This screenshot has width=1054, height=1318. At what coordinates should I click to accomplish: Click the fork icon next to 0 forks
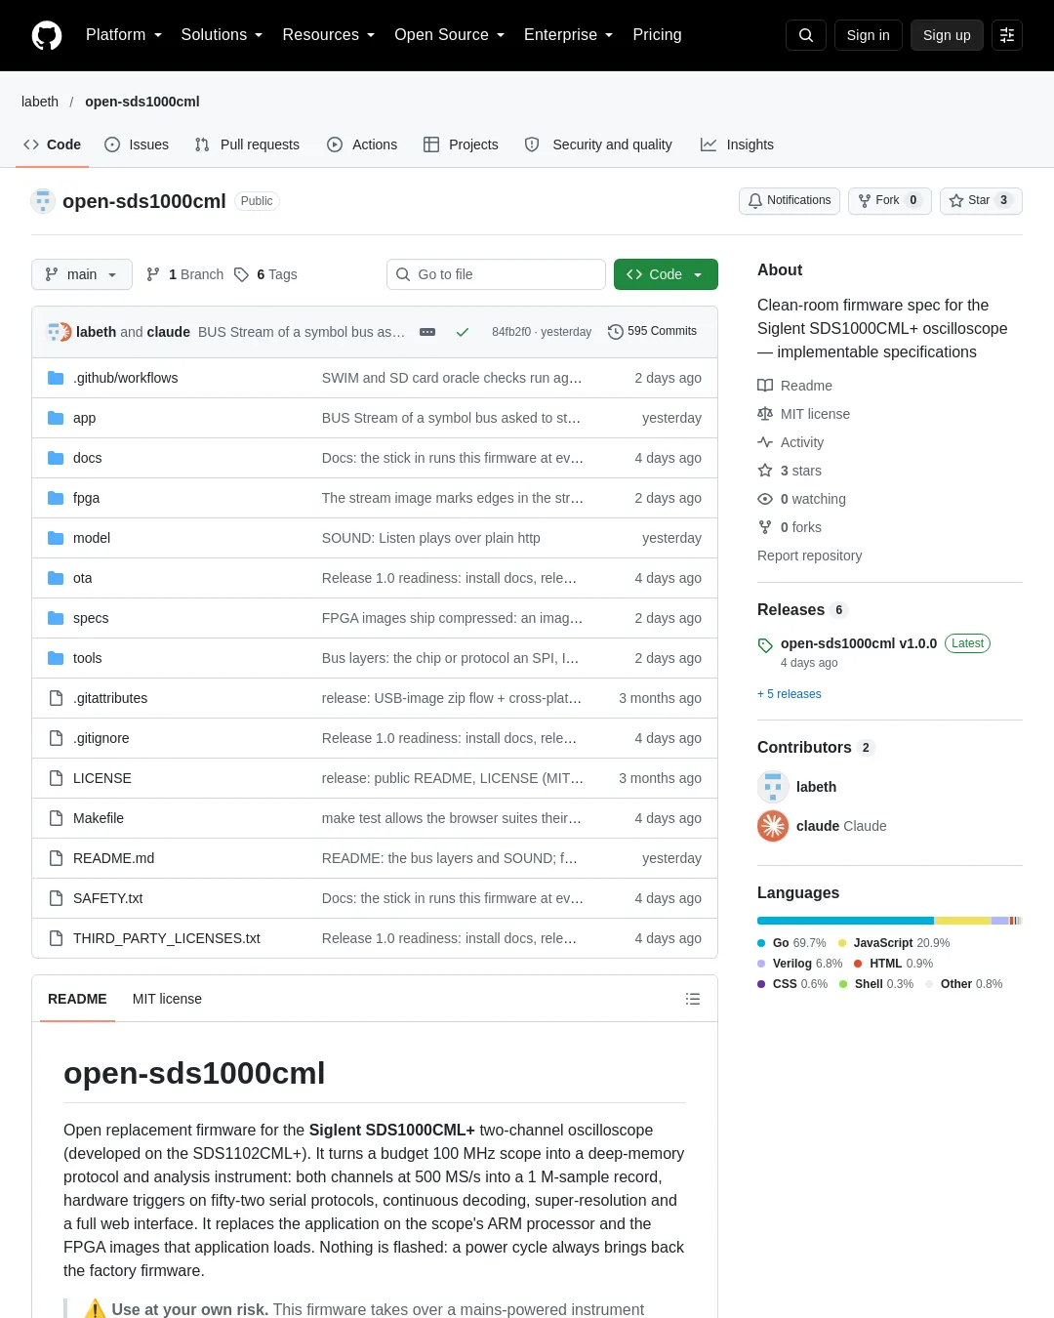(x=765, y=527)
